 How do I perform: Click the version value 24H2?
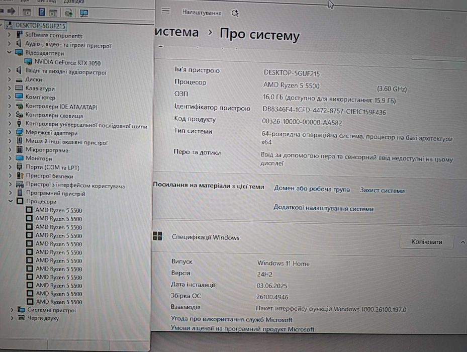coord(264,274)
